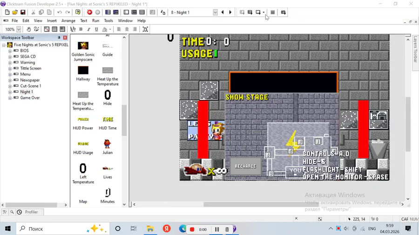Image resolution: width=419 pixels, height=235 pixels.
Task: Open the Edit menu
Action: pyautogui.click(x=26, y=20)
